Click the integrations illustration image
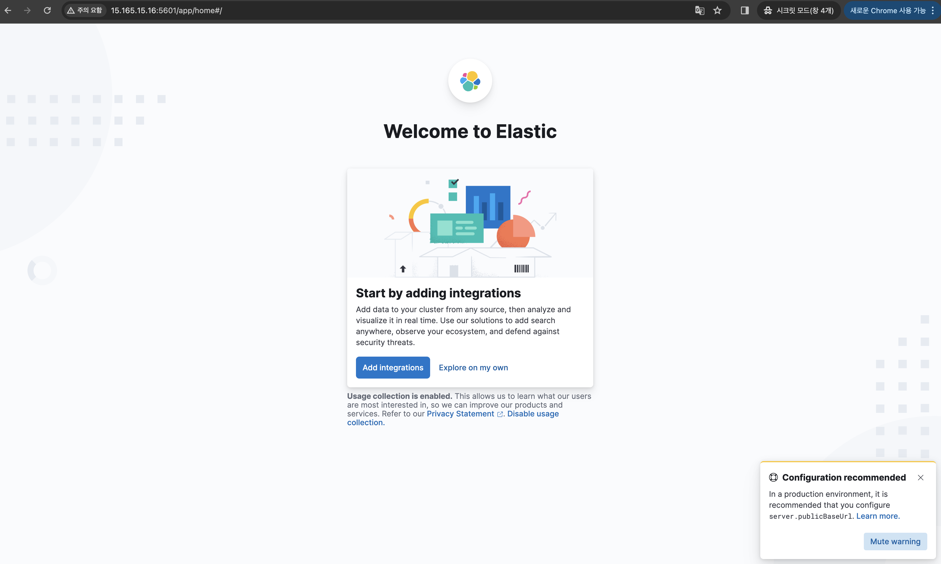 click(x=470, y=224)
